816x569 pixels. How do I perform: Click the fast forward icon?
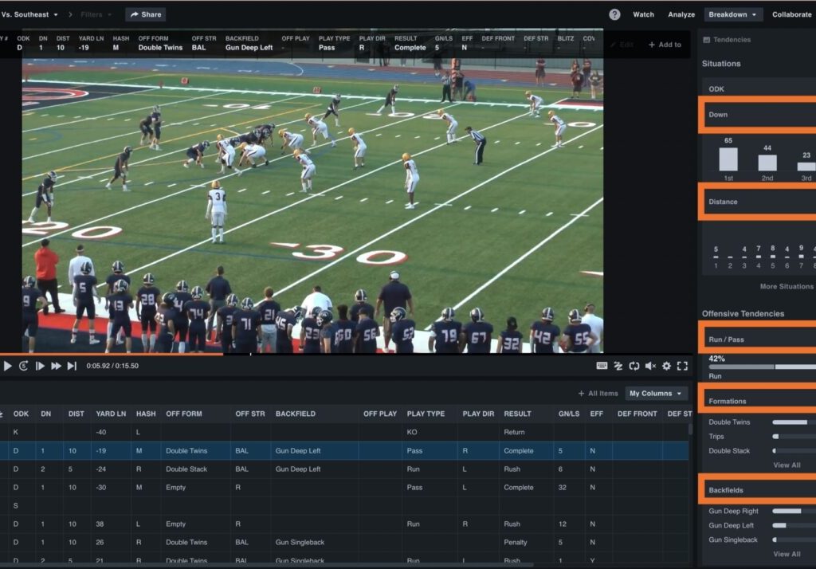[56, 366]
